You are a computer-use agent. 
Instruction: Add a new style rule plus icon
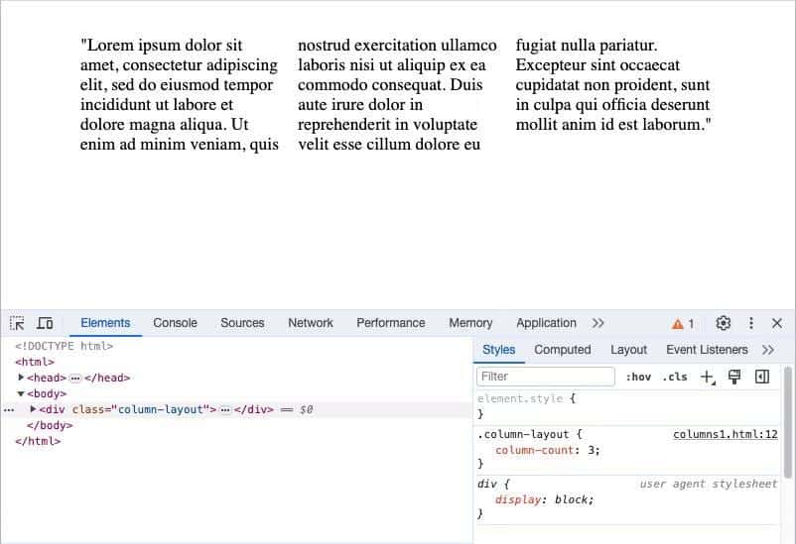pyautogui.click(x=707, y=377)
